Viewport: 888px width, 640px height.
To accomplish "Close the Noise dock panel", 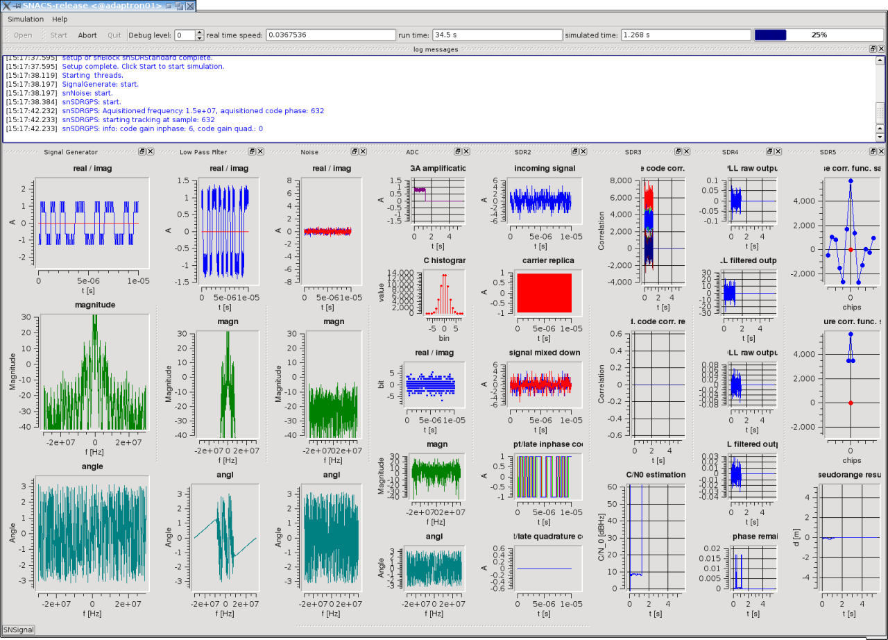I will click(363, 151).
